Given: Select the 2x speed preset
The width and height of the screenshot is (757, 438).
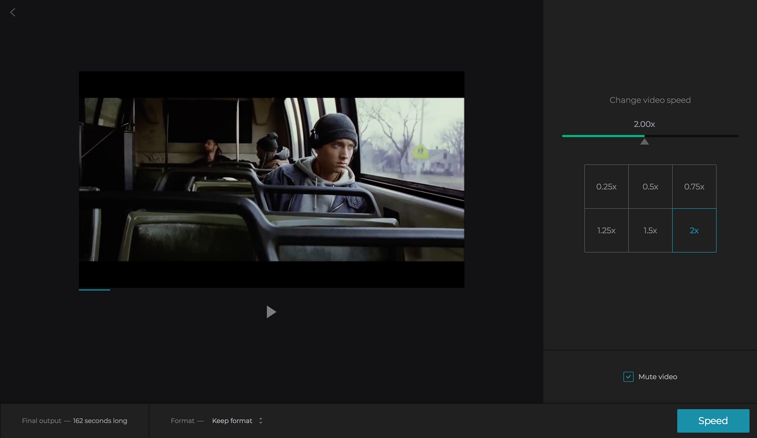Looking at the screenshot, I should 694,231.
